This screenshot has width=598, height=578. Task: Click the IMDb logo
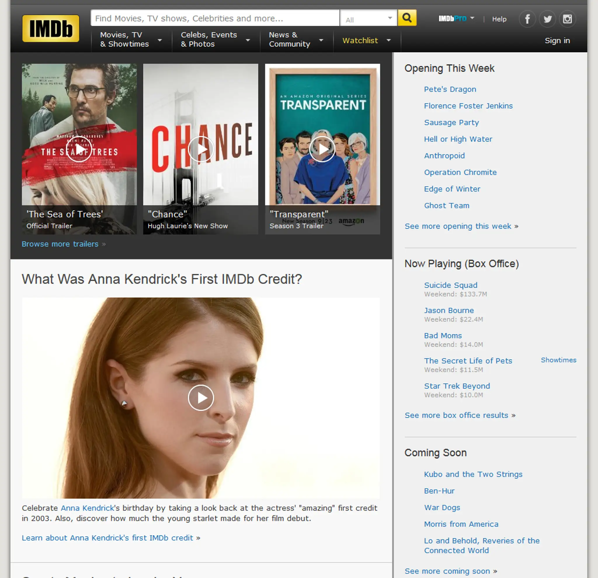pyautogui.click(x=51, y=28)
